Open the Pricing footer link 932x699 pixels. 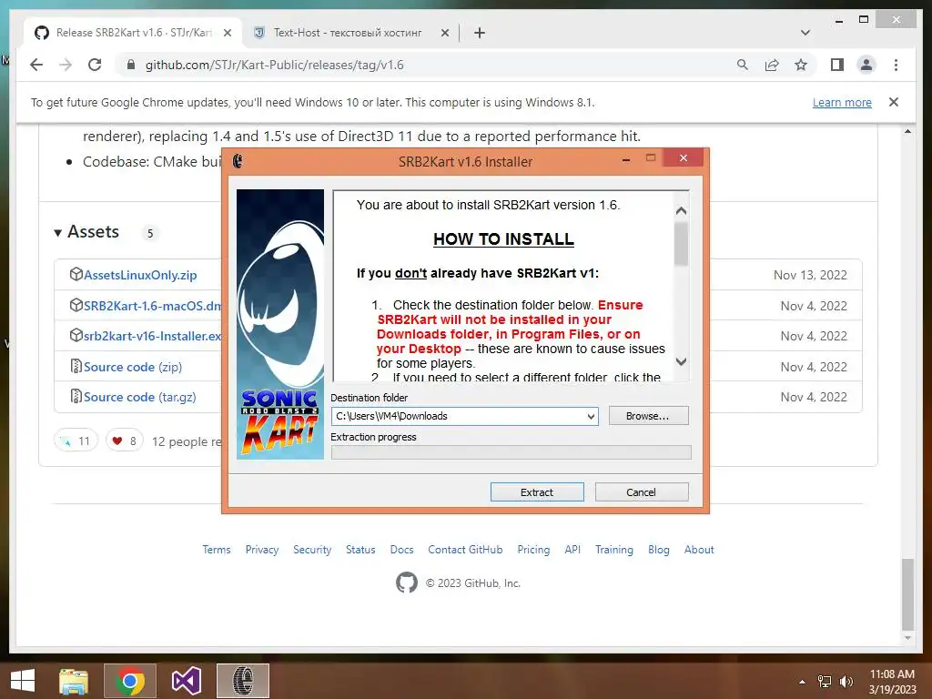click(x=533, y=550)
